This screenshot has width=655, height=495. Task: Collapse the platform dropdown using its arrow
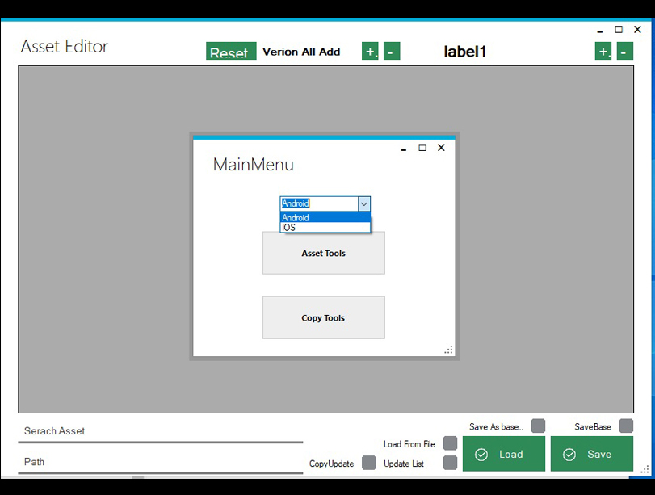(x=363, y=204)
